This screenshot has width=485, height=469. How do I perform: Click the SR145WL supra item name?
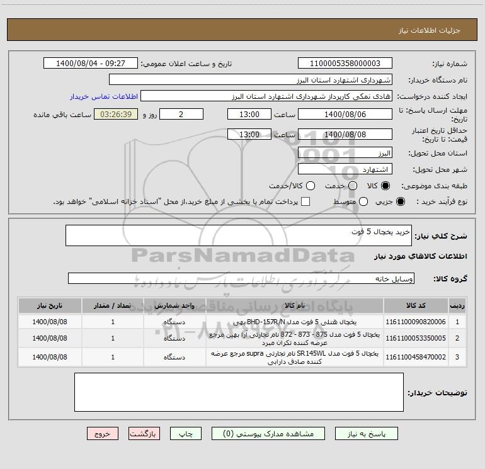(295, 357)
